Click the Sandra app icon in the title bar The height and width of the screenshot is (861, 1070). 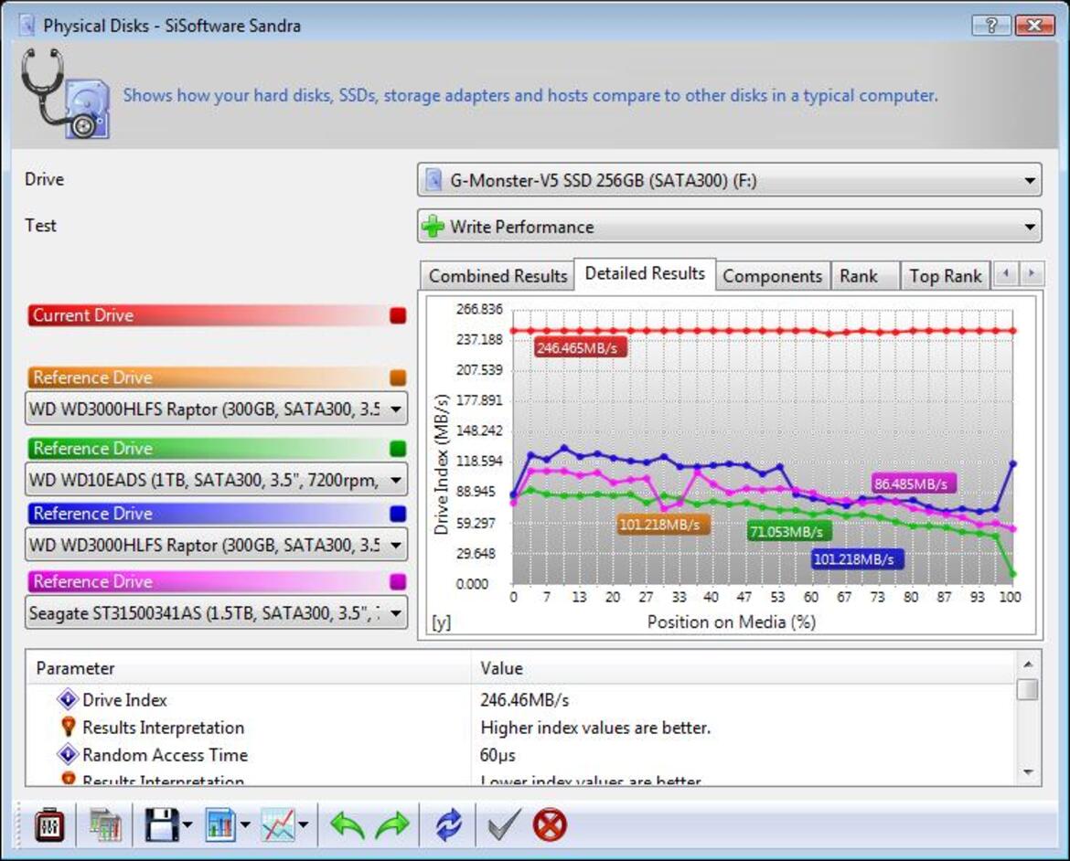tap(27, 26)
